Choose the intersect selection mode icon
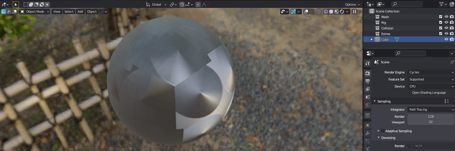 (47, 5)
